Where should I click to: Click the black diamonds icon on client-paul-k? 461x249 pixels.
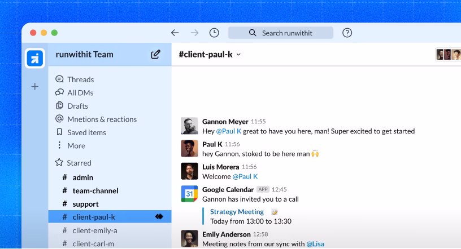pyautogui.click(x=159, y=217)
